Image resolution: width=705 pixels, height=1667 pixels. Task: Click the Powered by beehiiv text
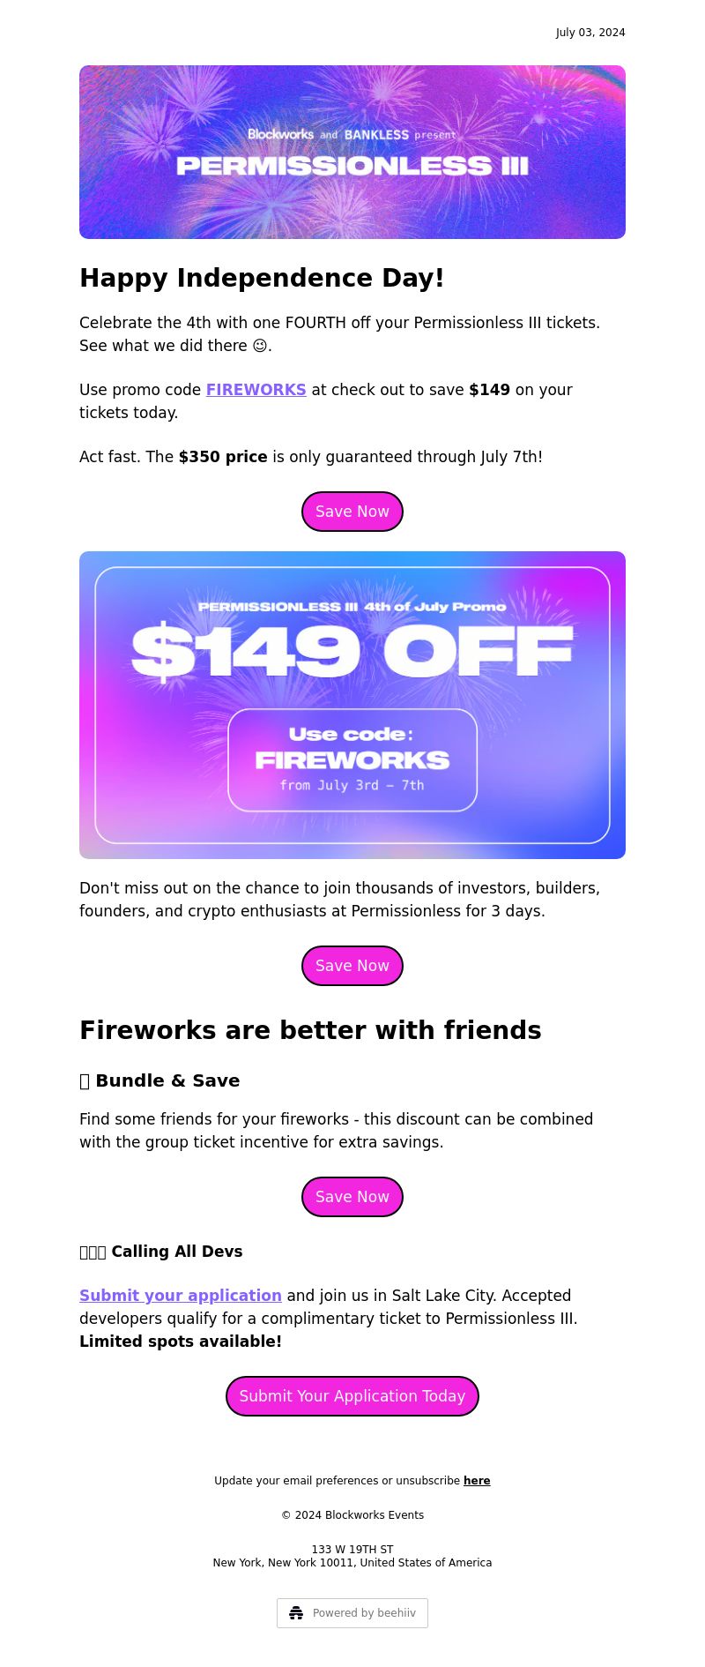[x=364, y=1613]
